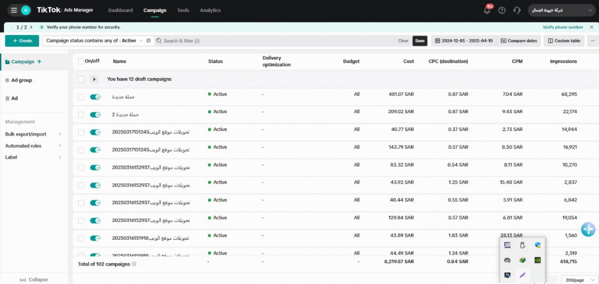Open the headset support icon

[x=517, y=10]
